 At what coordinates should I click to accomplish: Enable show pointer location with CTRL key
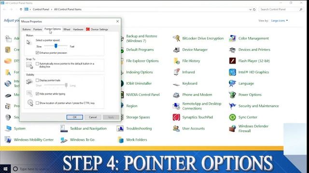coord(37,103)
